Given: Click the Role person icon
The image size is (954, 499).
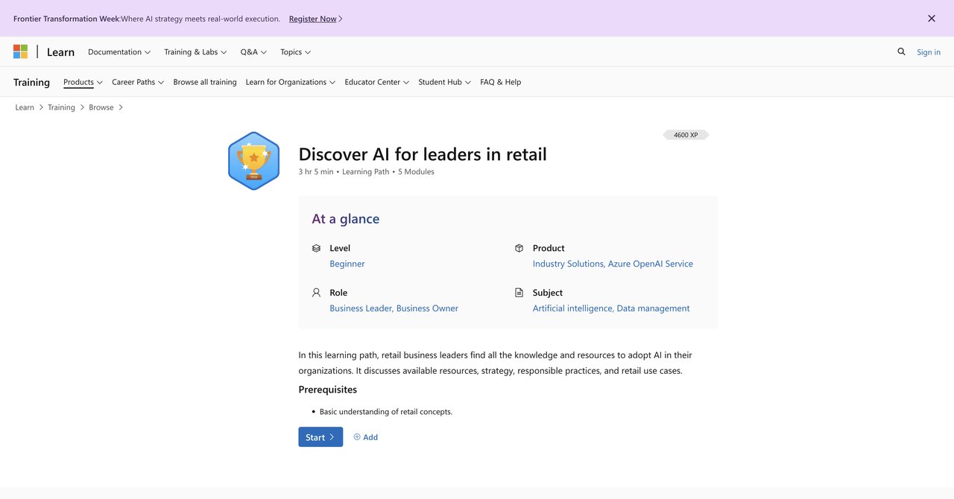Looking at the screenshot, I should [316, 293].
